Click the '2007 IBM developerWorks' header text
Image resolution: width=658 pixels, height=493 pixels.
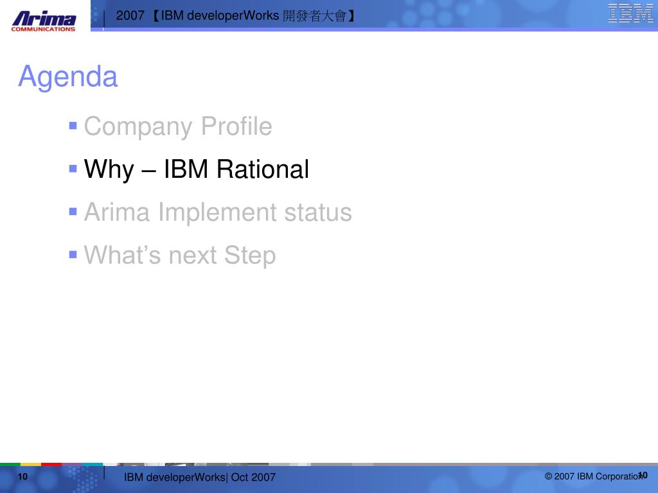[236, 16]
